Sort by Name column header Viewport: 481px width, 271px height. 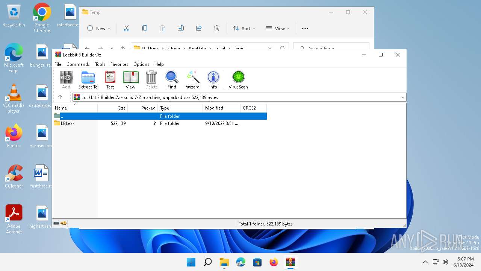(x=75, y=108)
